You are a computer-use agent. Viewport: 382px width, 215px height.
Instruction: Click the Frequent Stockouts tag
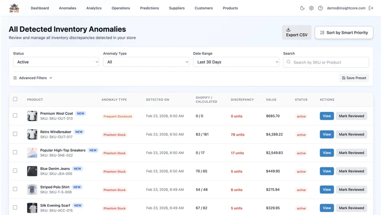(117, 116)
